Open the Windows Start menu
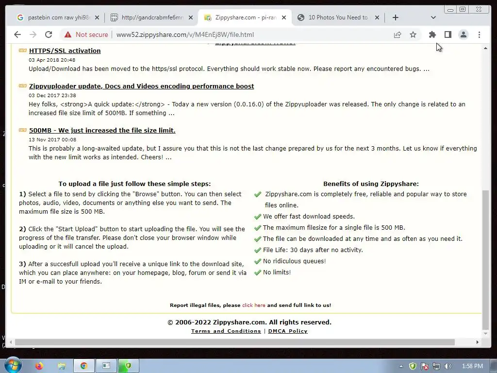The width and height of the screenshot is (497, 373). tap(12, 365)
